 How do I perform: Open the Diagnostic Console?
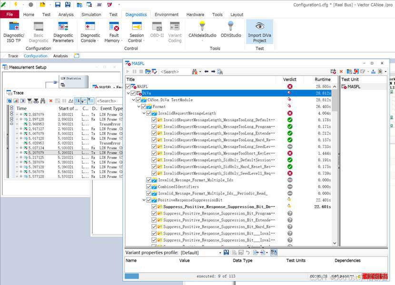[x=90, y=32]
